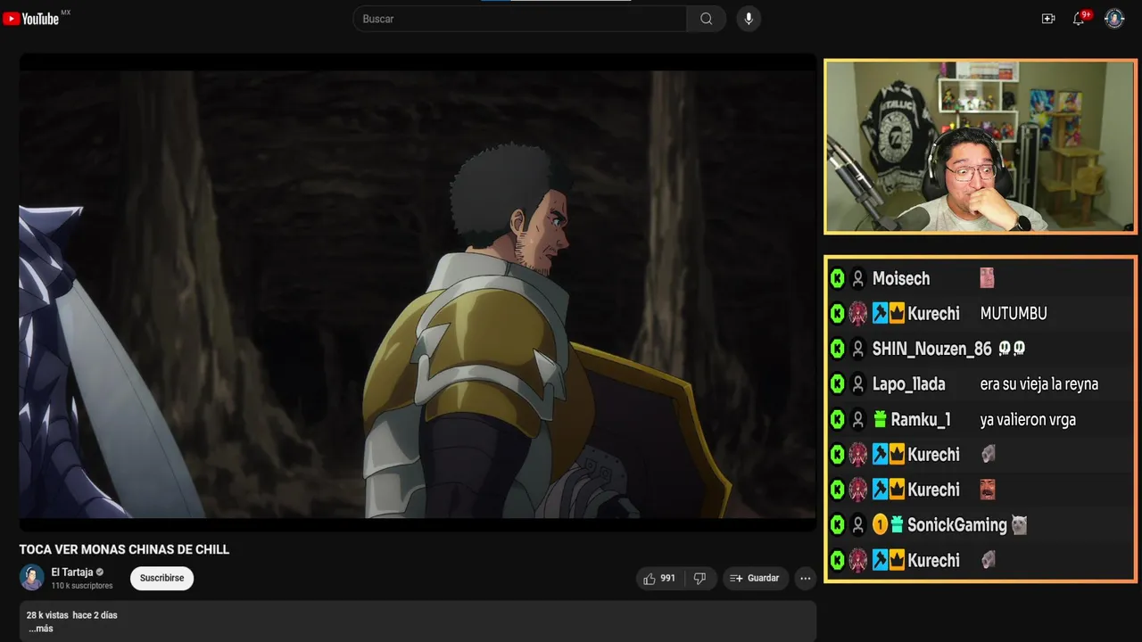Click the Buscar search field
Image resolution: width=1142 pixels, height=642 pixels.
[x=520, y=19]
